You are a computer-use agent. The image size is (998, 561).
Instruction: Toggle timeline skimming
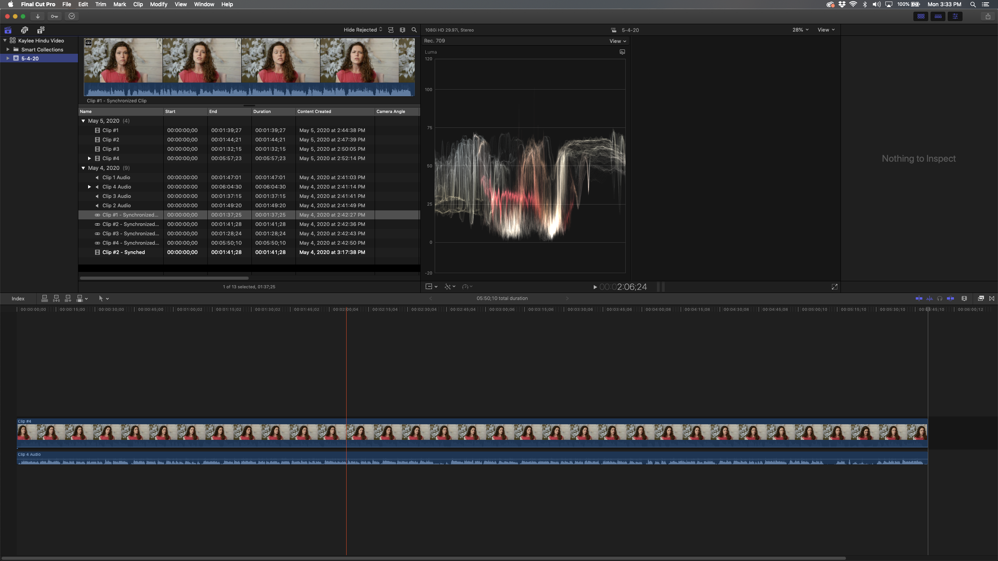tap(919, 298)
